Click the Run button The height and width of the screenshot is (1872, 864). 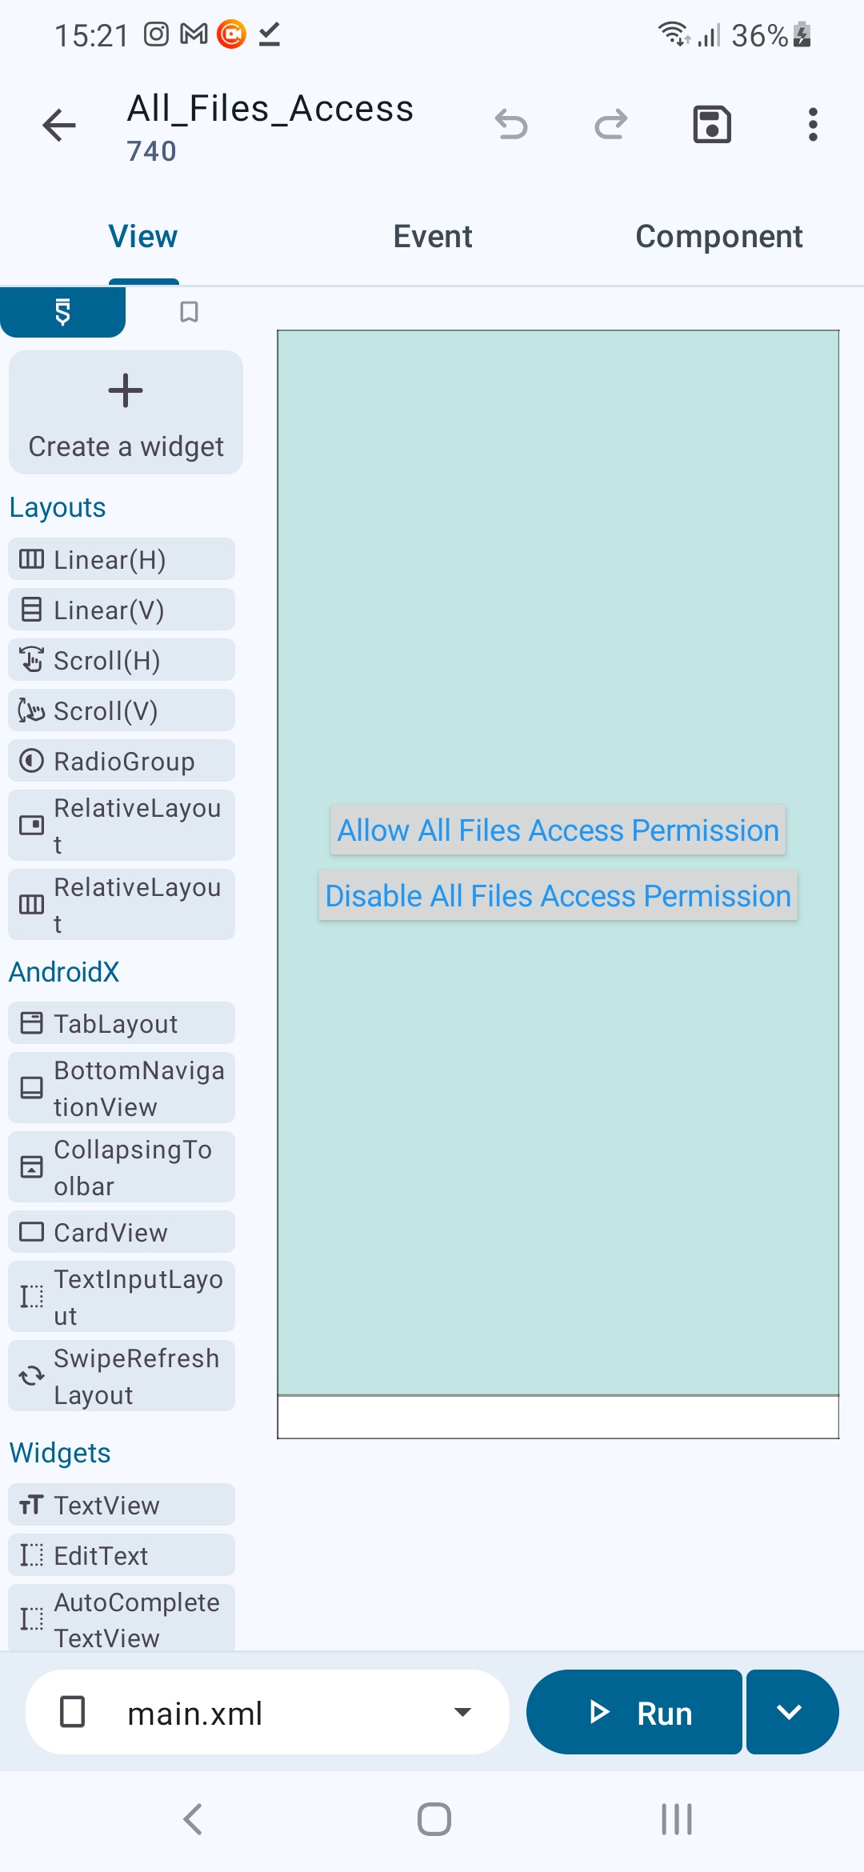pos(634,1712)
